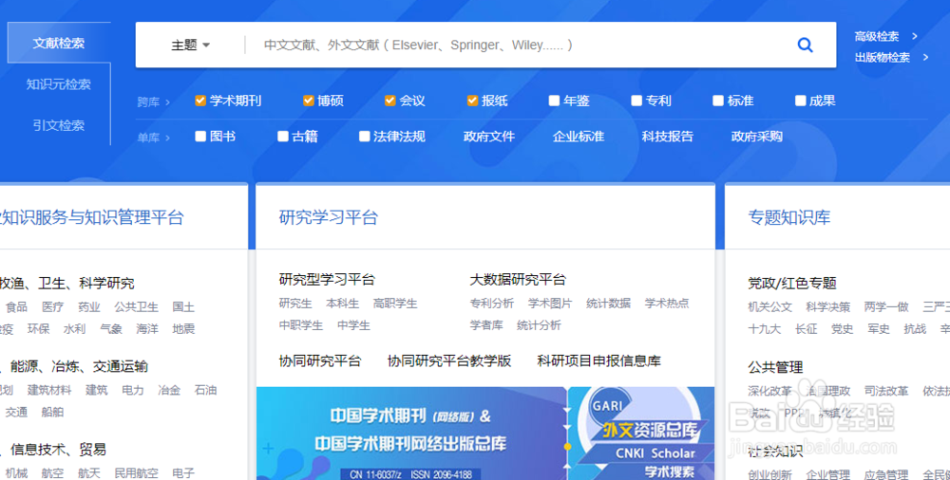The height and width of the screenshot is (480, 950).
Task: Open 建筑材料 link
Action: (49, 390)
